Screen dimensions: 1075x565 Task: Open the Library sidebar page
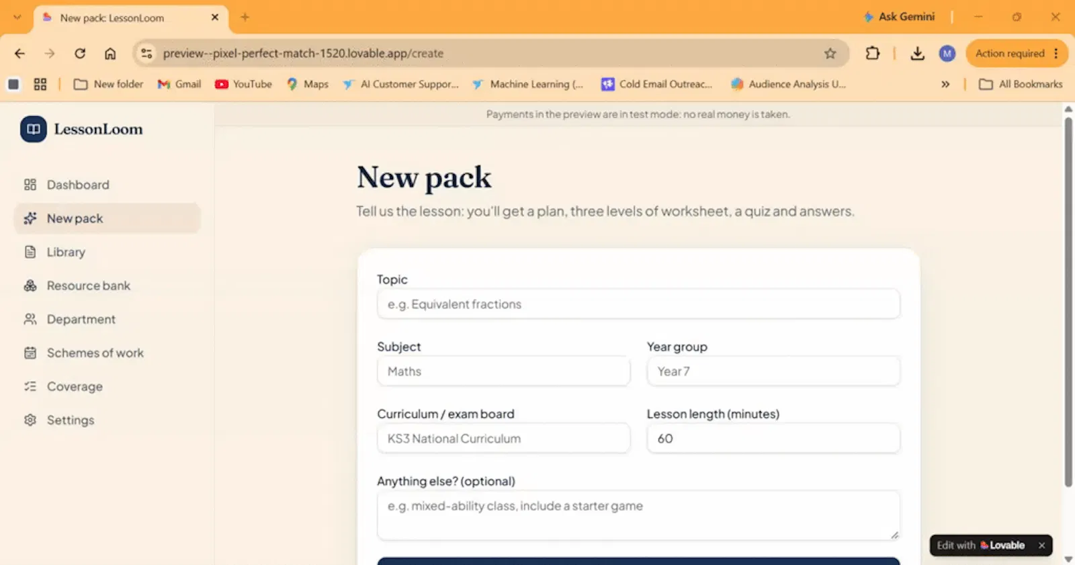click(x=107, y=252)
